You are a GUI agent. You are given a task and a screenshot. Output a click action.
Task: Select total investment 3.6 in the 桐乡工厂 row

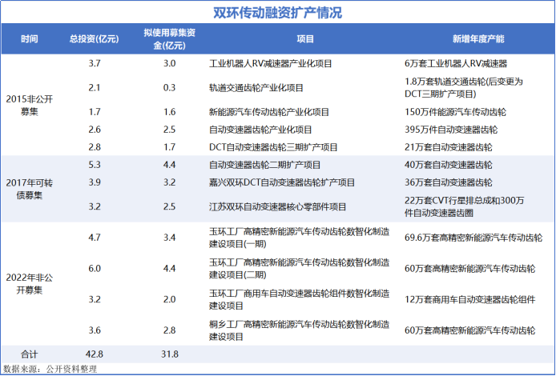coord(95,330)
